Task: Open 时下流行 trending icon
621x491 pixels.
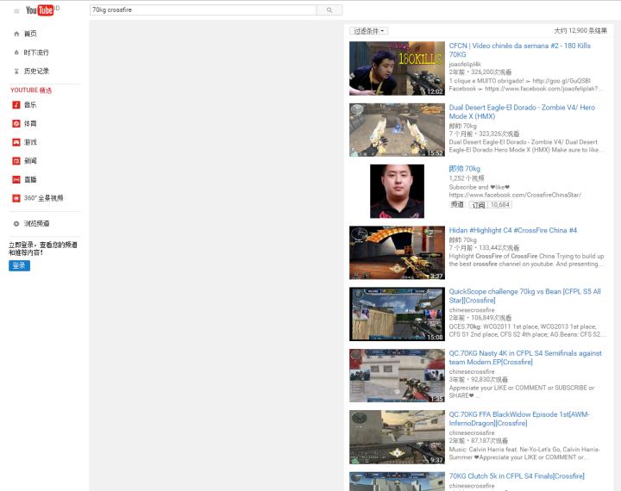Action: (16, 53)
